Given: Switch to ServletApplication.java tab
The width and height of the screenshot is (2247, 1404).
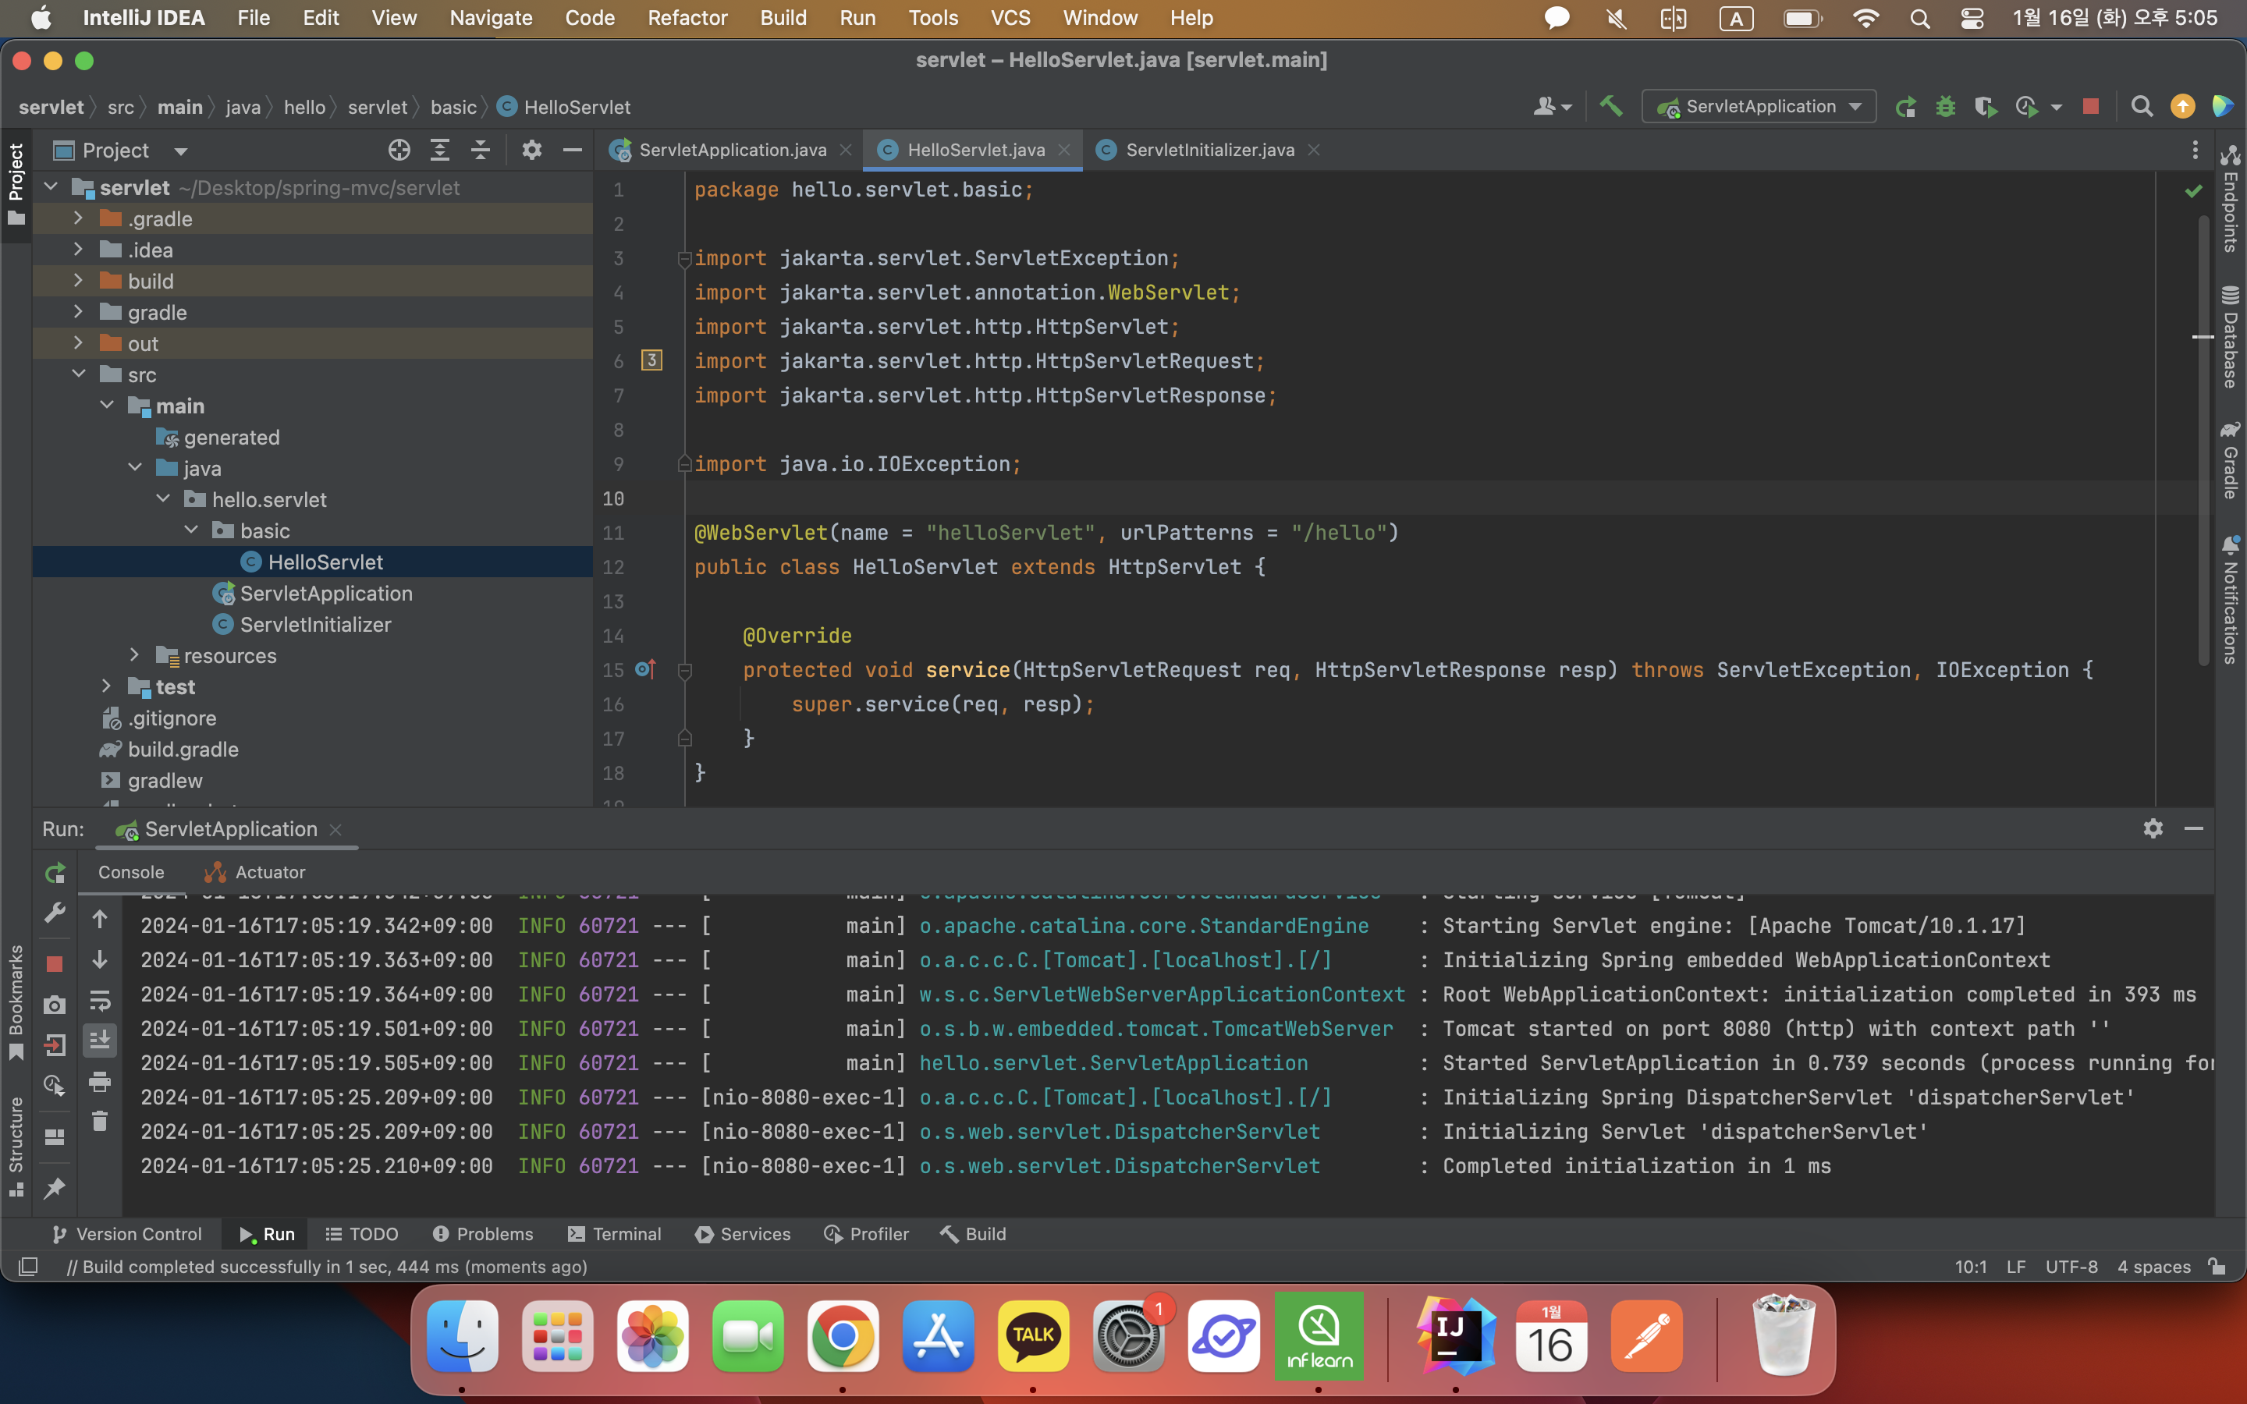Looking at the screenshot, I should (x=732, y=150).
